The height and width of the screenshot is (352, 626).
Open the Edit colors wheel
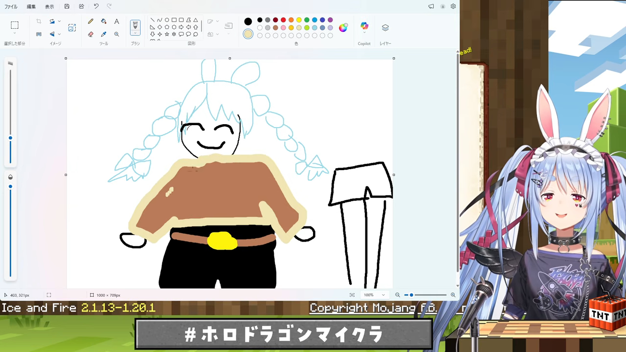point(343,28)
